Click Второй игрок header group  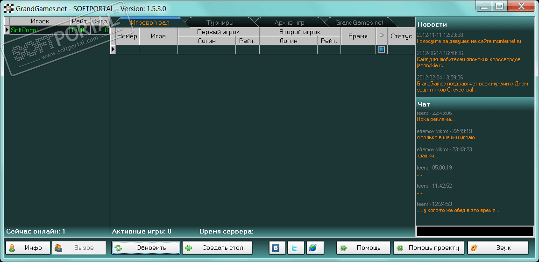(x=300, y=32)
